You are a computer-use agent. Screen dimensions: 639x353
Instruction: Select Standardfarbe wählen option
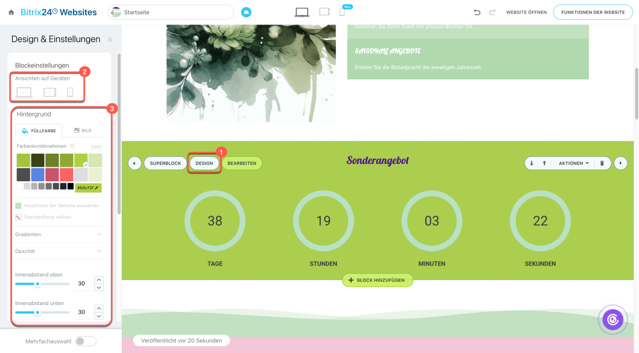pyautogui.click(x=43, y=217)
